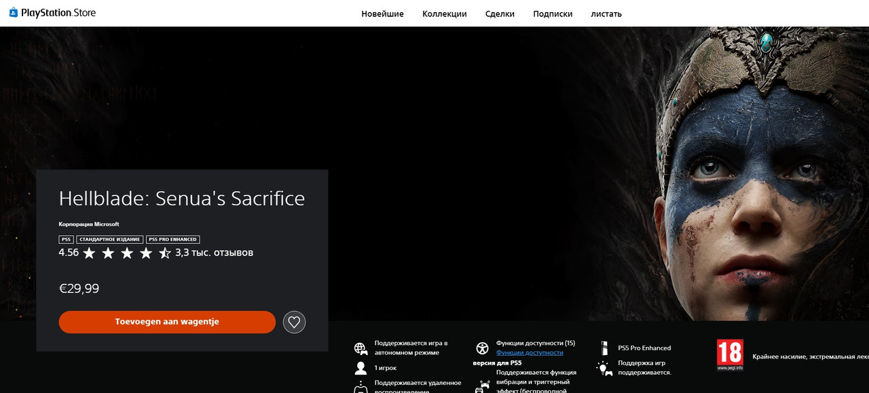
Task: Click the версия для PS5 label
Action: click(497, 363)
